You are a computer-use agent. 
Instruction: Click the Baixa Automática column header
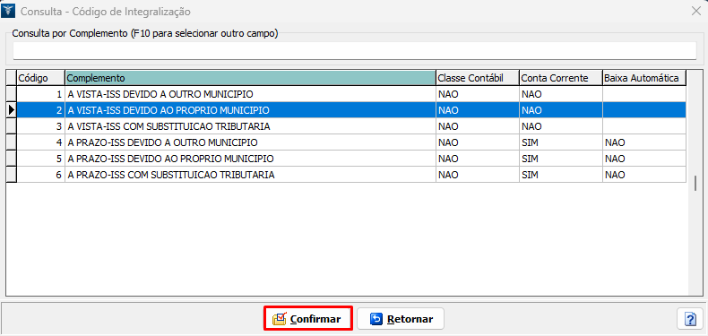[x=644, y=78]
